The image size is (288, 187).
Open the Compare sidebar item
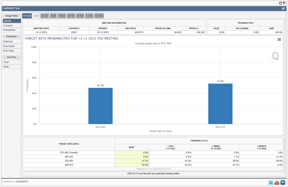[12, 26]
